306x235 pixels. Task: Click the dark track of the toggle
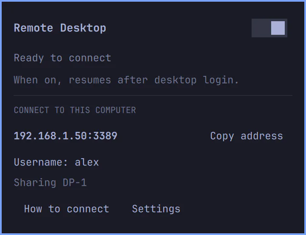click(261, 28)
